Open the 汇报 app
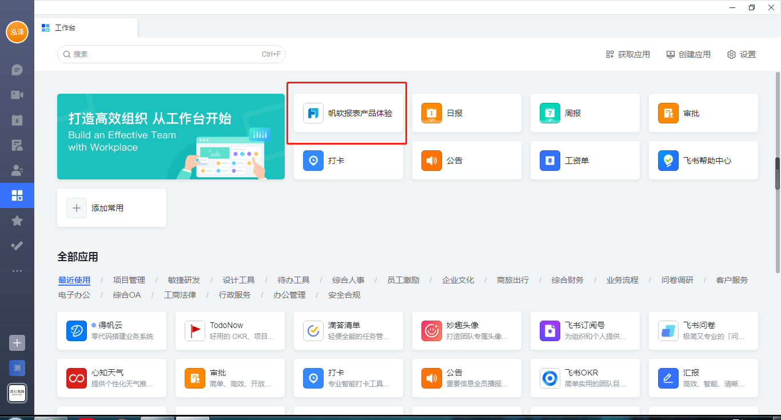 (x=703, y=378)
